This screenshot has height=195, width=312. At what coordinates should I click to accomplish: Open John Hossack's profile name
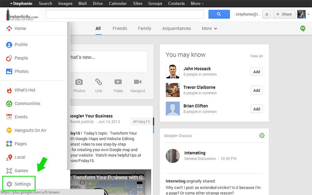tap(197, 69)
